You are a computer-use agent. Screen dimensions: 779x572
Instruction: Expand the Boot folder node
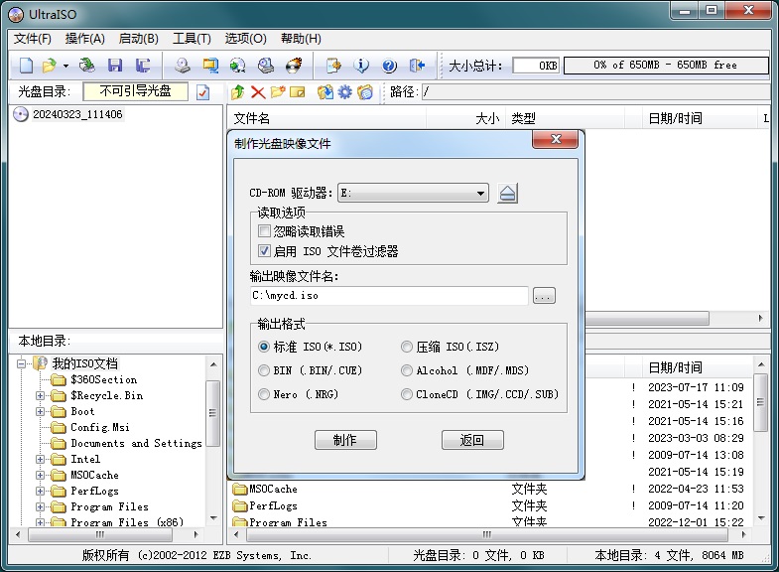(x=41, y=411)
